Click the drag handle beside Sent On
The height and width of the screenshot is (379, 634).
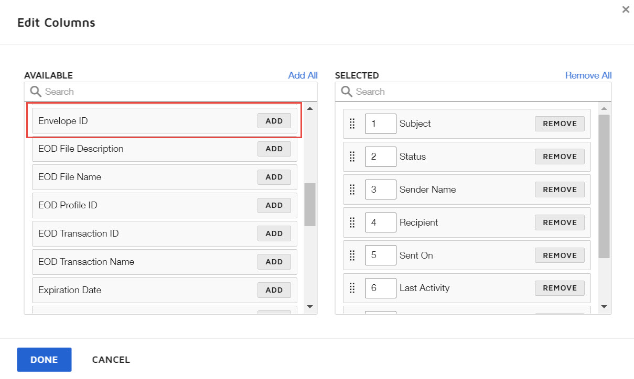pyautogui.click(x=352, y=255)
